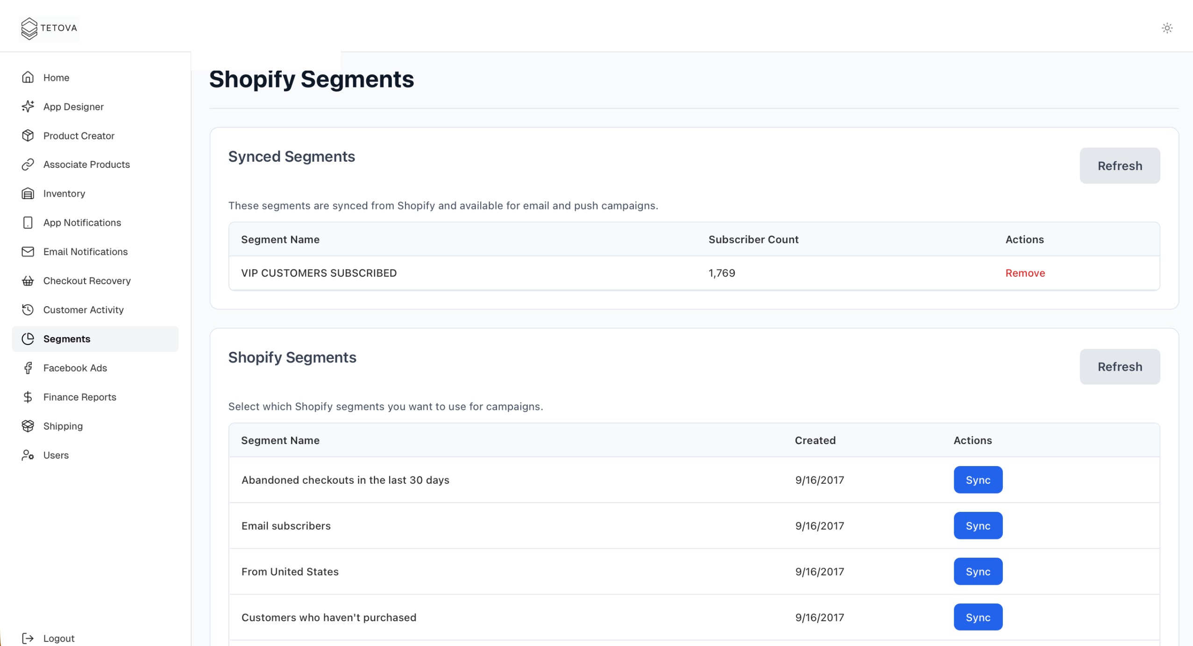Screen dimensions: 1193x646
Task: Open Inventory using its sidebar icon
Action: 28,193
